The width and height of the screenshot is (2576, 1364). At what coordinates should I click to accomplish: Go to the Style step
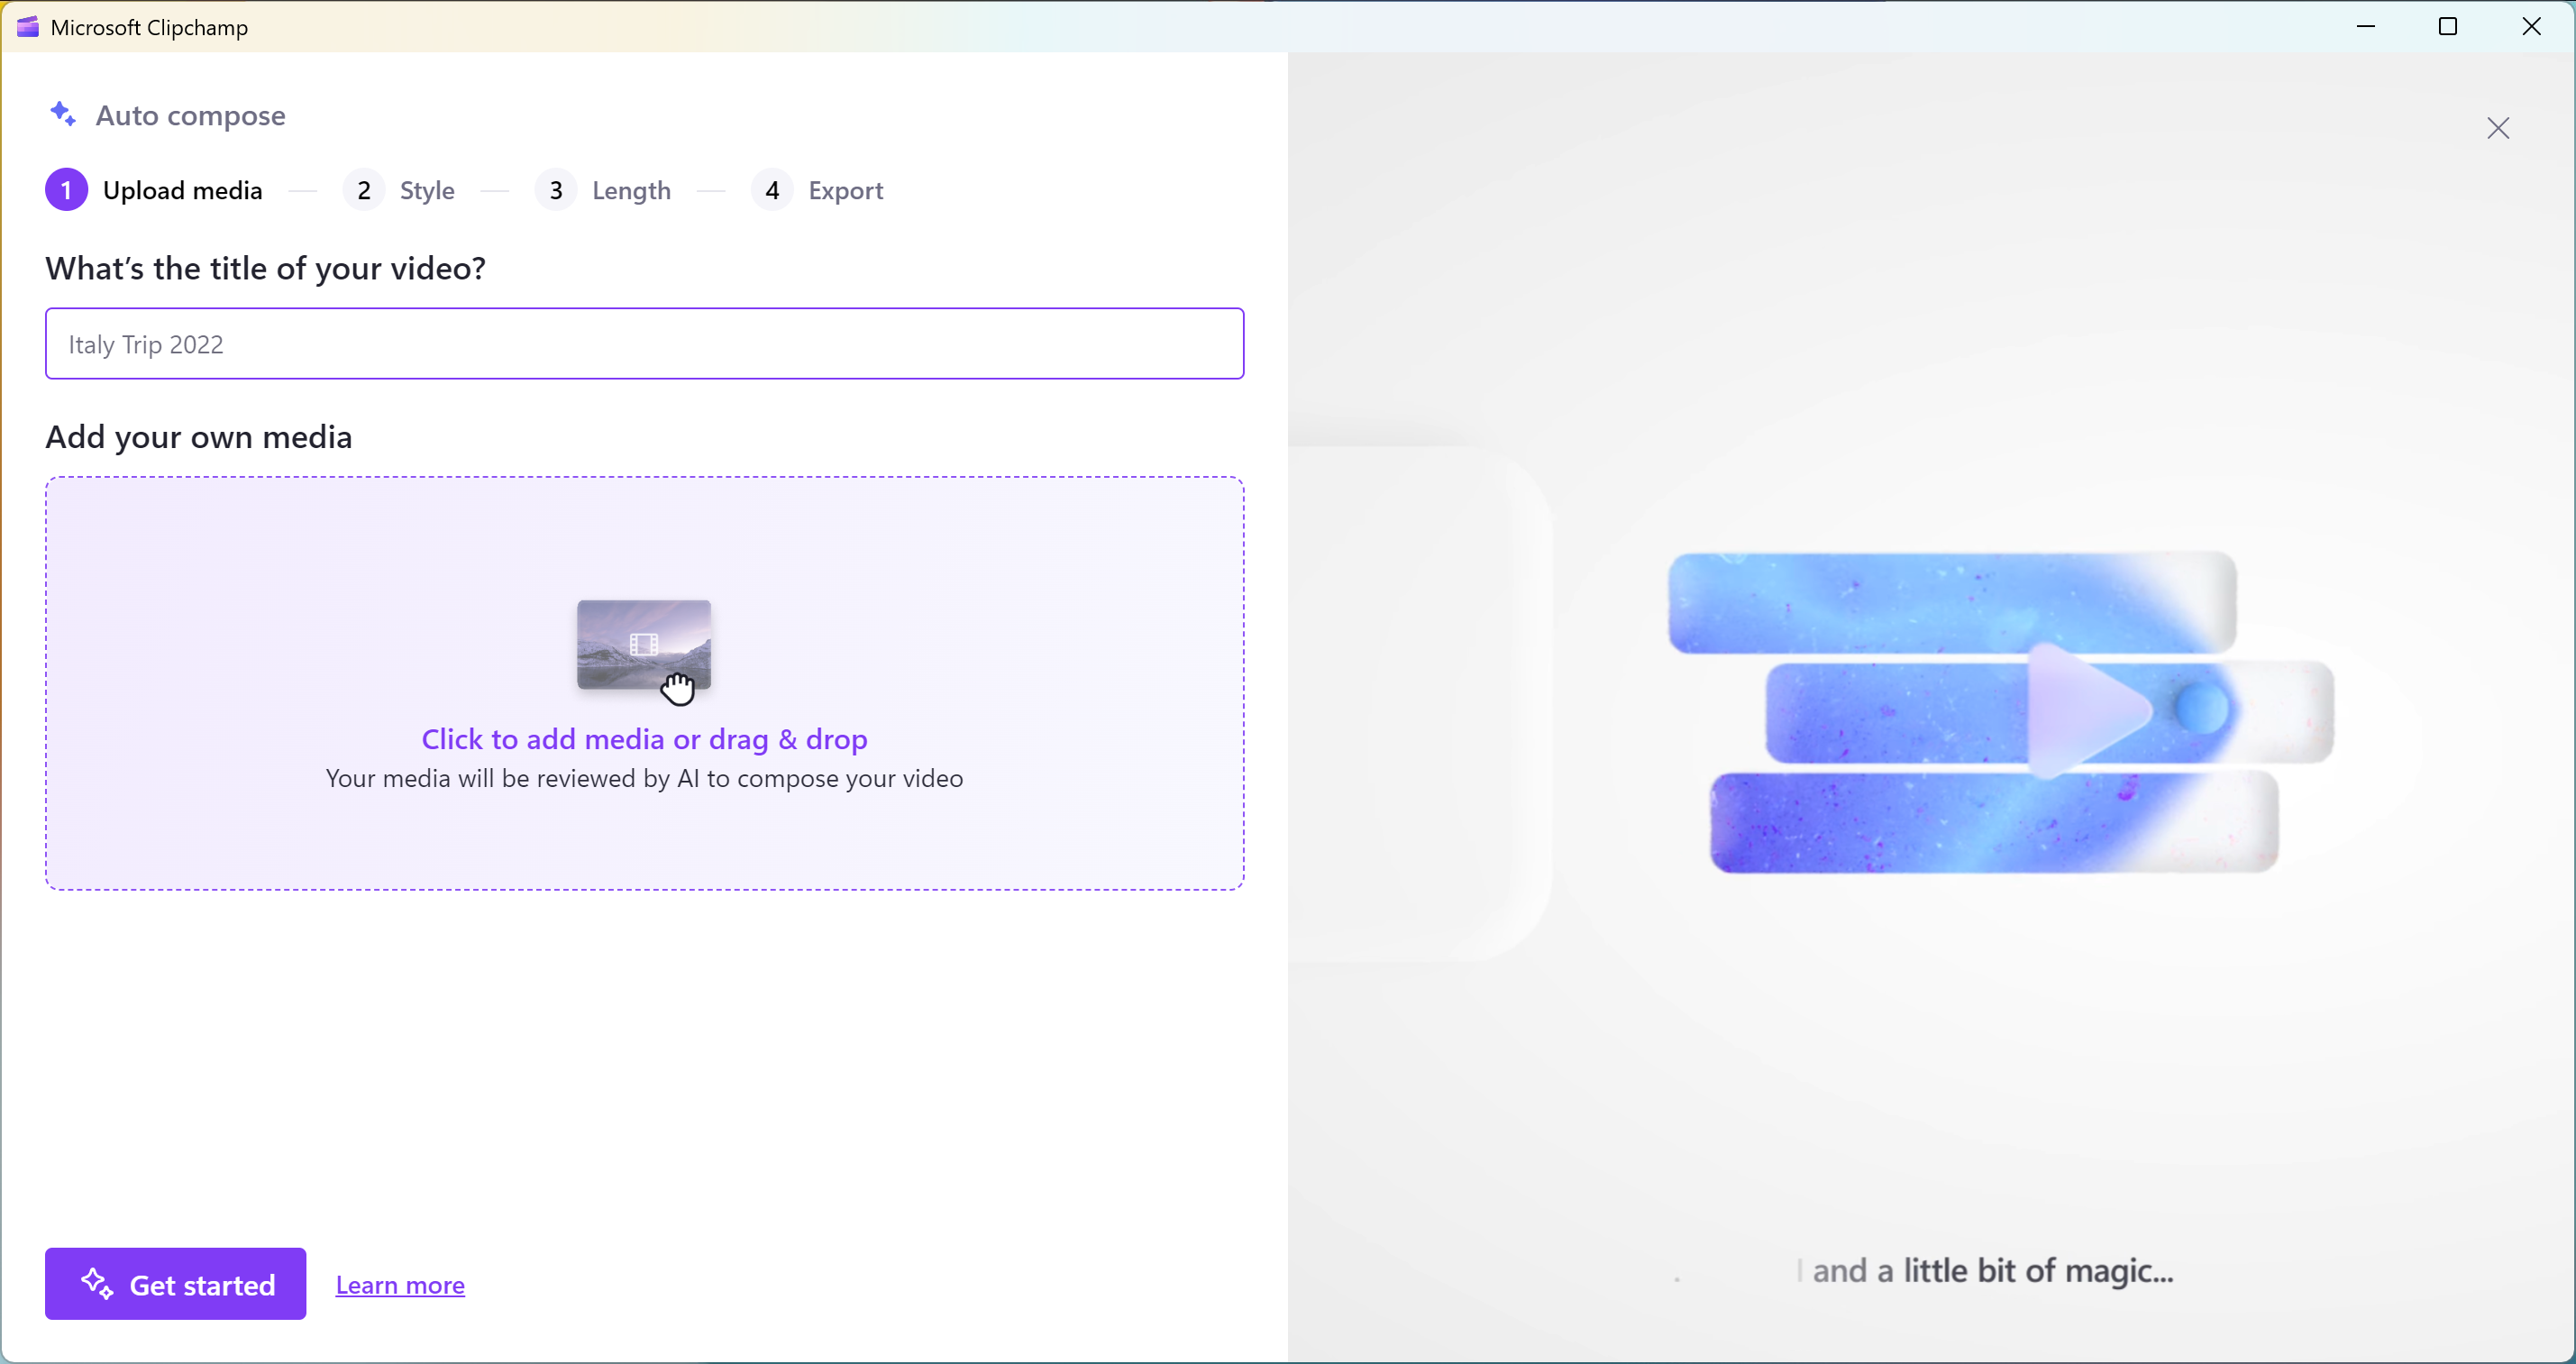427,190
